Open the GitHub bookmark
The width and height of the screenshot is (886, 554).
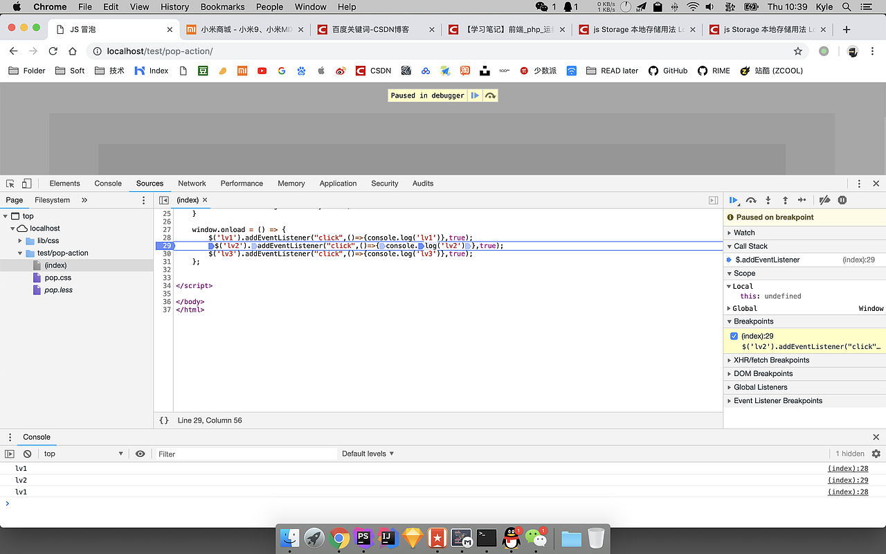tap(668, 71)
